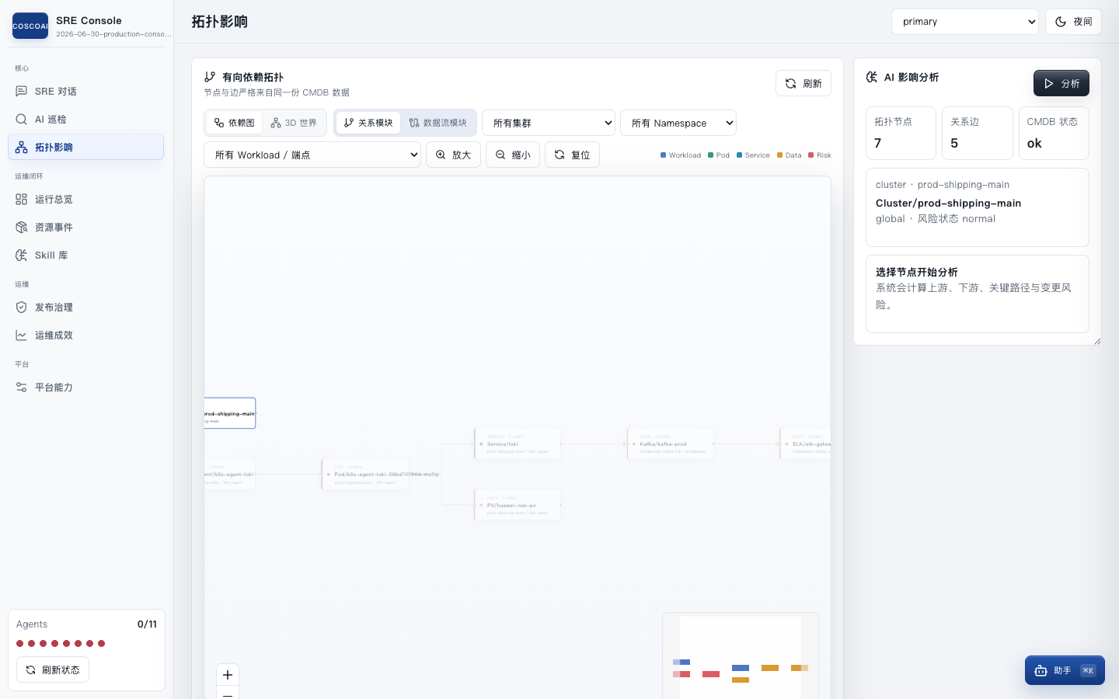Image resolution: width=1119 pixels, height=699 pixels.
Task: Open the primary environment selector
Action: 965,22
